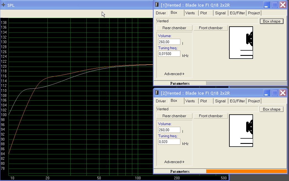The height and width of the screenshot is (181, 289).
Task: Open the Plot tab in window [2]
Action: (x=204, y=101)
